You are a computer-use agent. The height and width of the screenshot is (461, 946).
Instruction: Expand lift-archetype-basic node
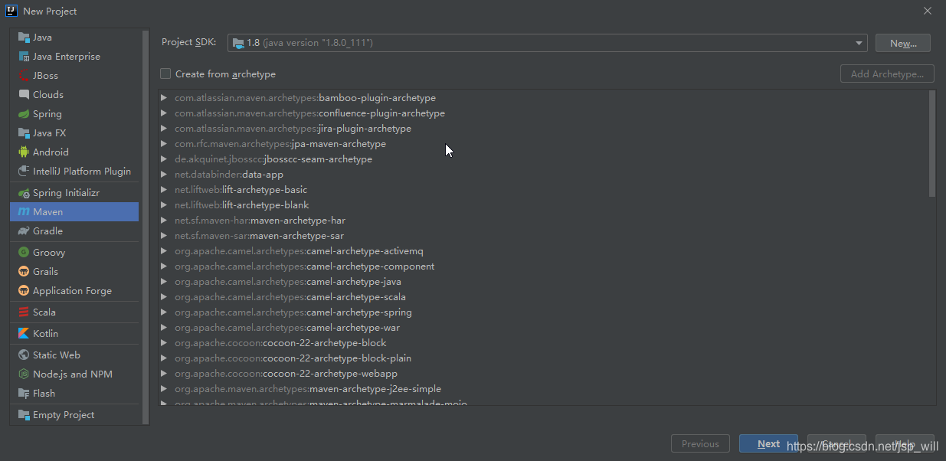[x=164, y=190]
